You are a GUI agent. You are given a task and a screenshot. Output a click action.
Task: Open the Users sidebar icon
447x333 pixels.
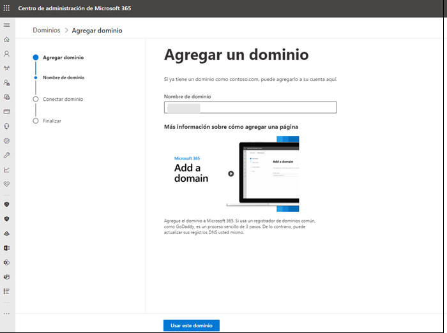[6, 54]
